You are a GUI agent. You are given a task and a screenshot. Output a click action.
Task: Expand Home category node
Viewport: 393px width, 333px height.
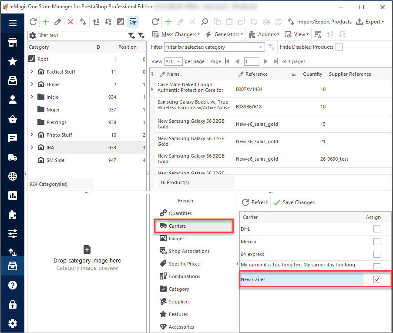click(x=32, y=84)
